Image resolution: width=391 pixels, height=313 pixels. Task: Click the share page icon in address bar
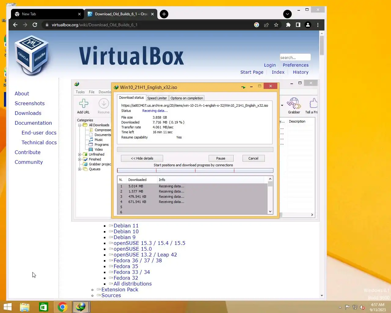coord(266,25)
